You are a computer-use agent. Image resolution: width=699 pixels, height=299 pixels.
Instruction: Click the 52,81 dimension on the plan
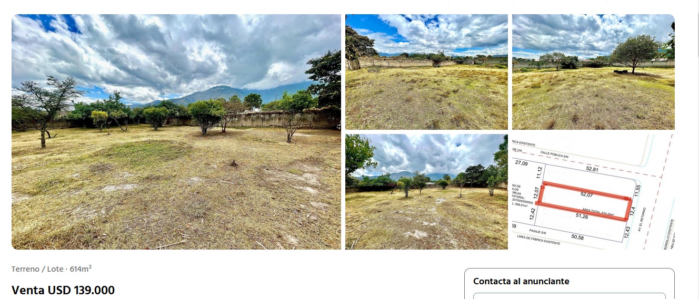click(x=593, y=169)
